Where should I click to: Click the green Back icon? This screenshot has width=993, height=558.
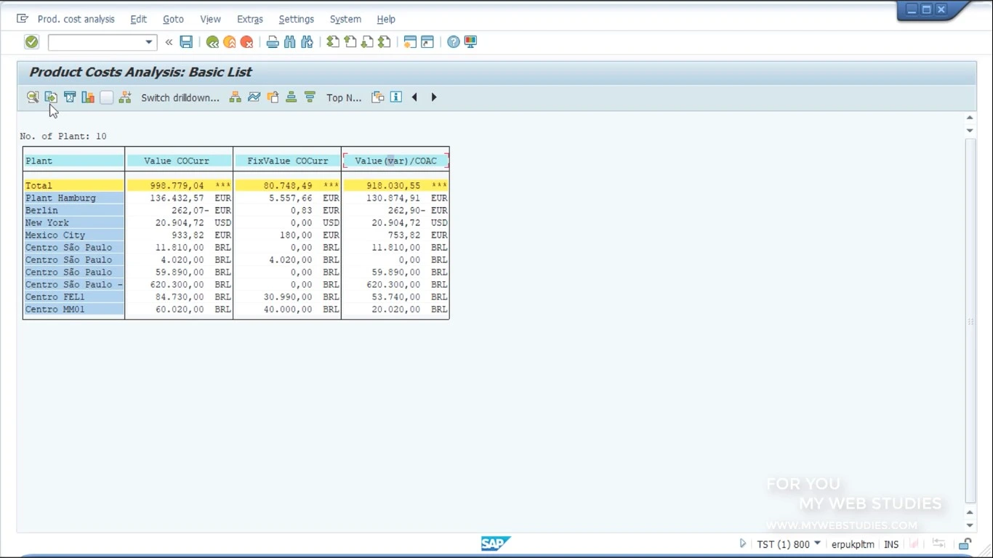point(212,42)
